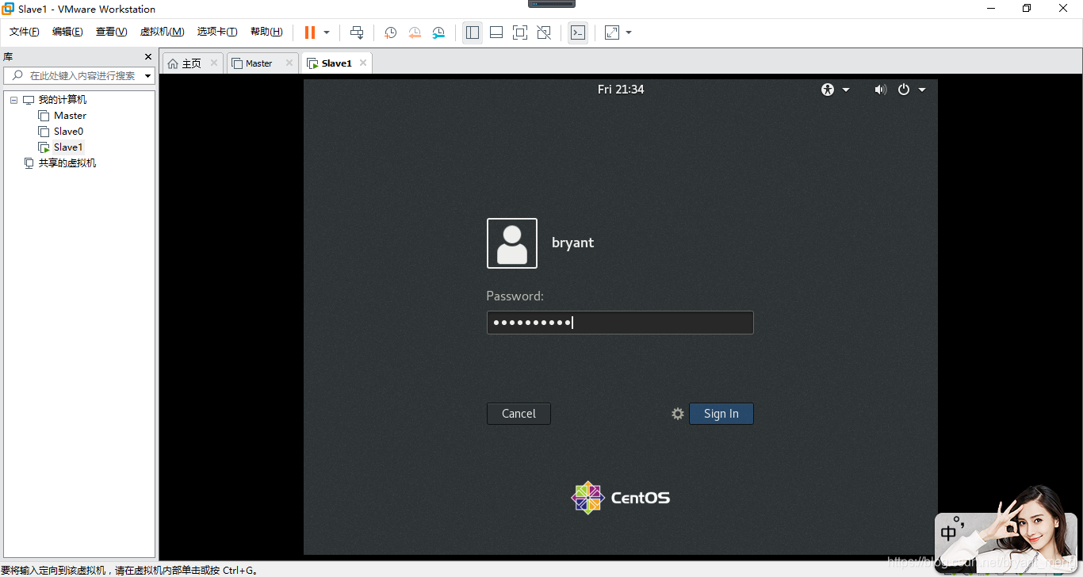Toggle the console view icon

578,32
